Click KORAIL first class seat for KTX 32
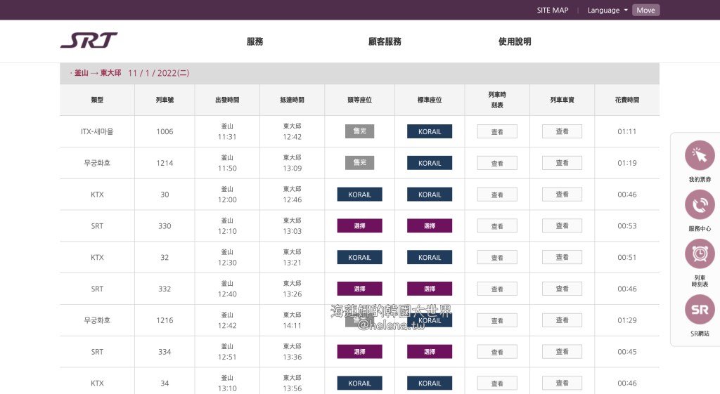Image resolution: width=720 pixels, height=394 pixels. coord(359,258)
